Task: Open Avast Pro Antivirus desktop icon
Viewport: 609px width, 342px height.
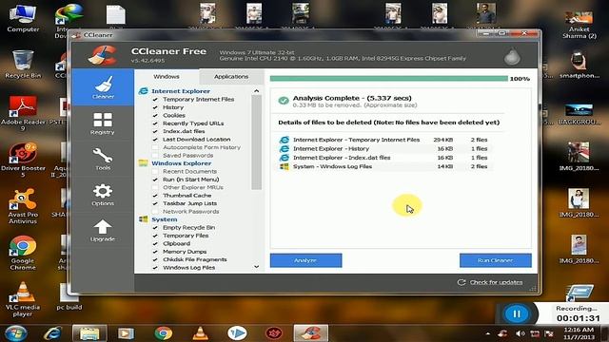Action: 23,206
